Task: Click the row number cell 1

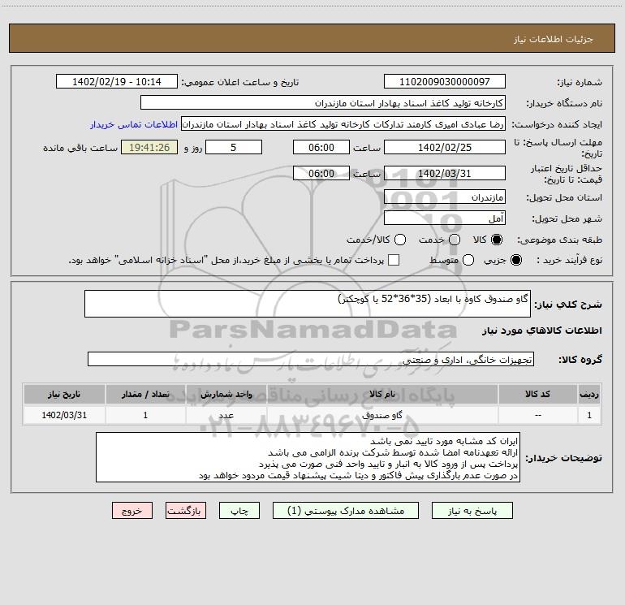Action: 589,415
